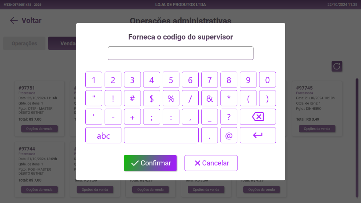The height and width of the screenshot is (203, 361).
Task: Tap the number 5 key
Action: (x=171, y=80)
